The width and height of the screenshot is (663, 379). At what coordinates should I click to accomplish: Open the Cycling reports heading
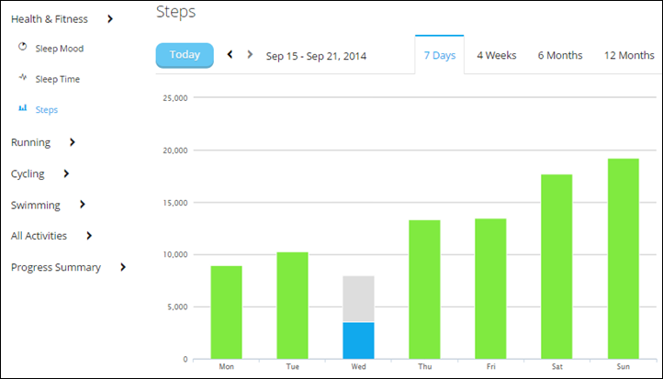point(28,173)
